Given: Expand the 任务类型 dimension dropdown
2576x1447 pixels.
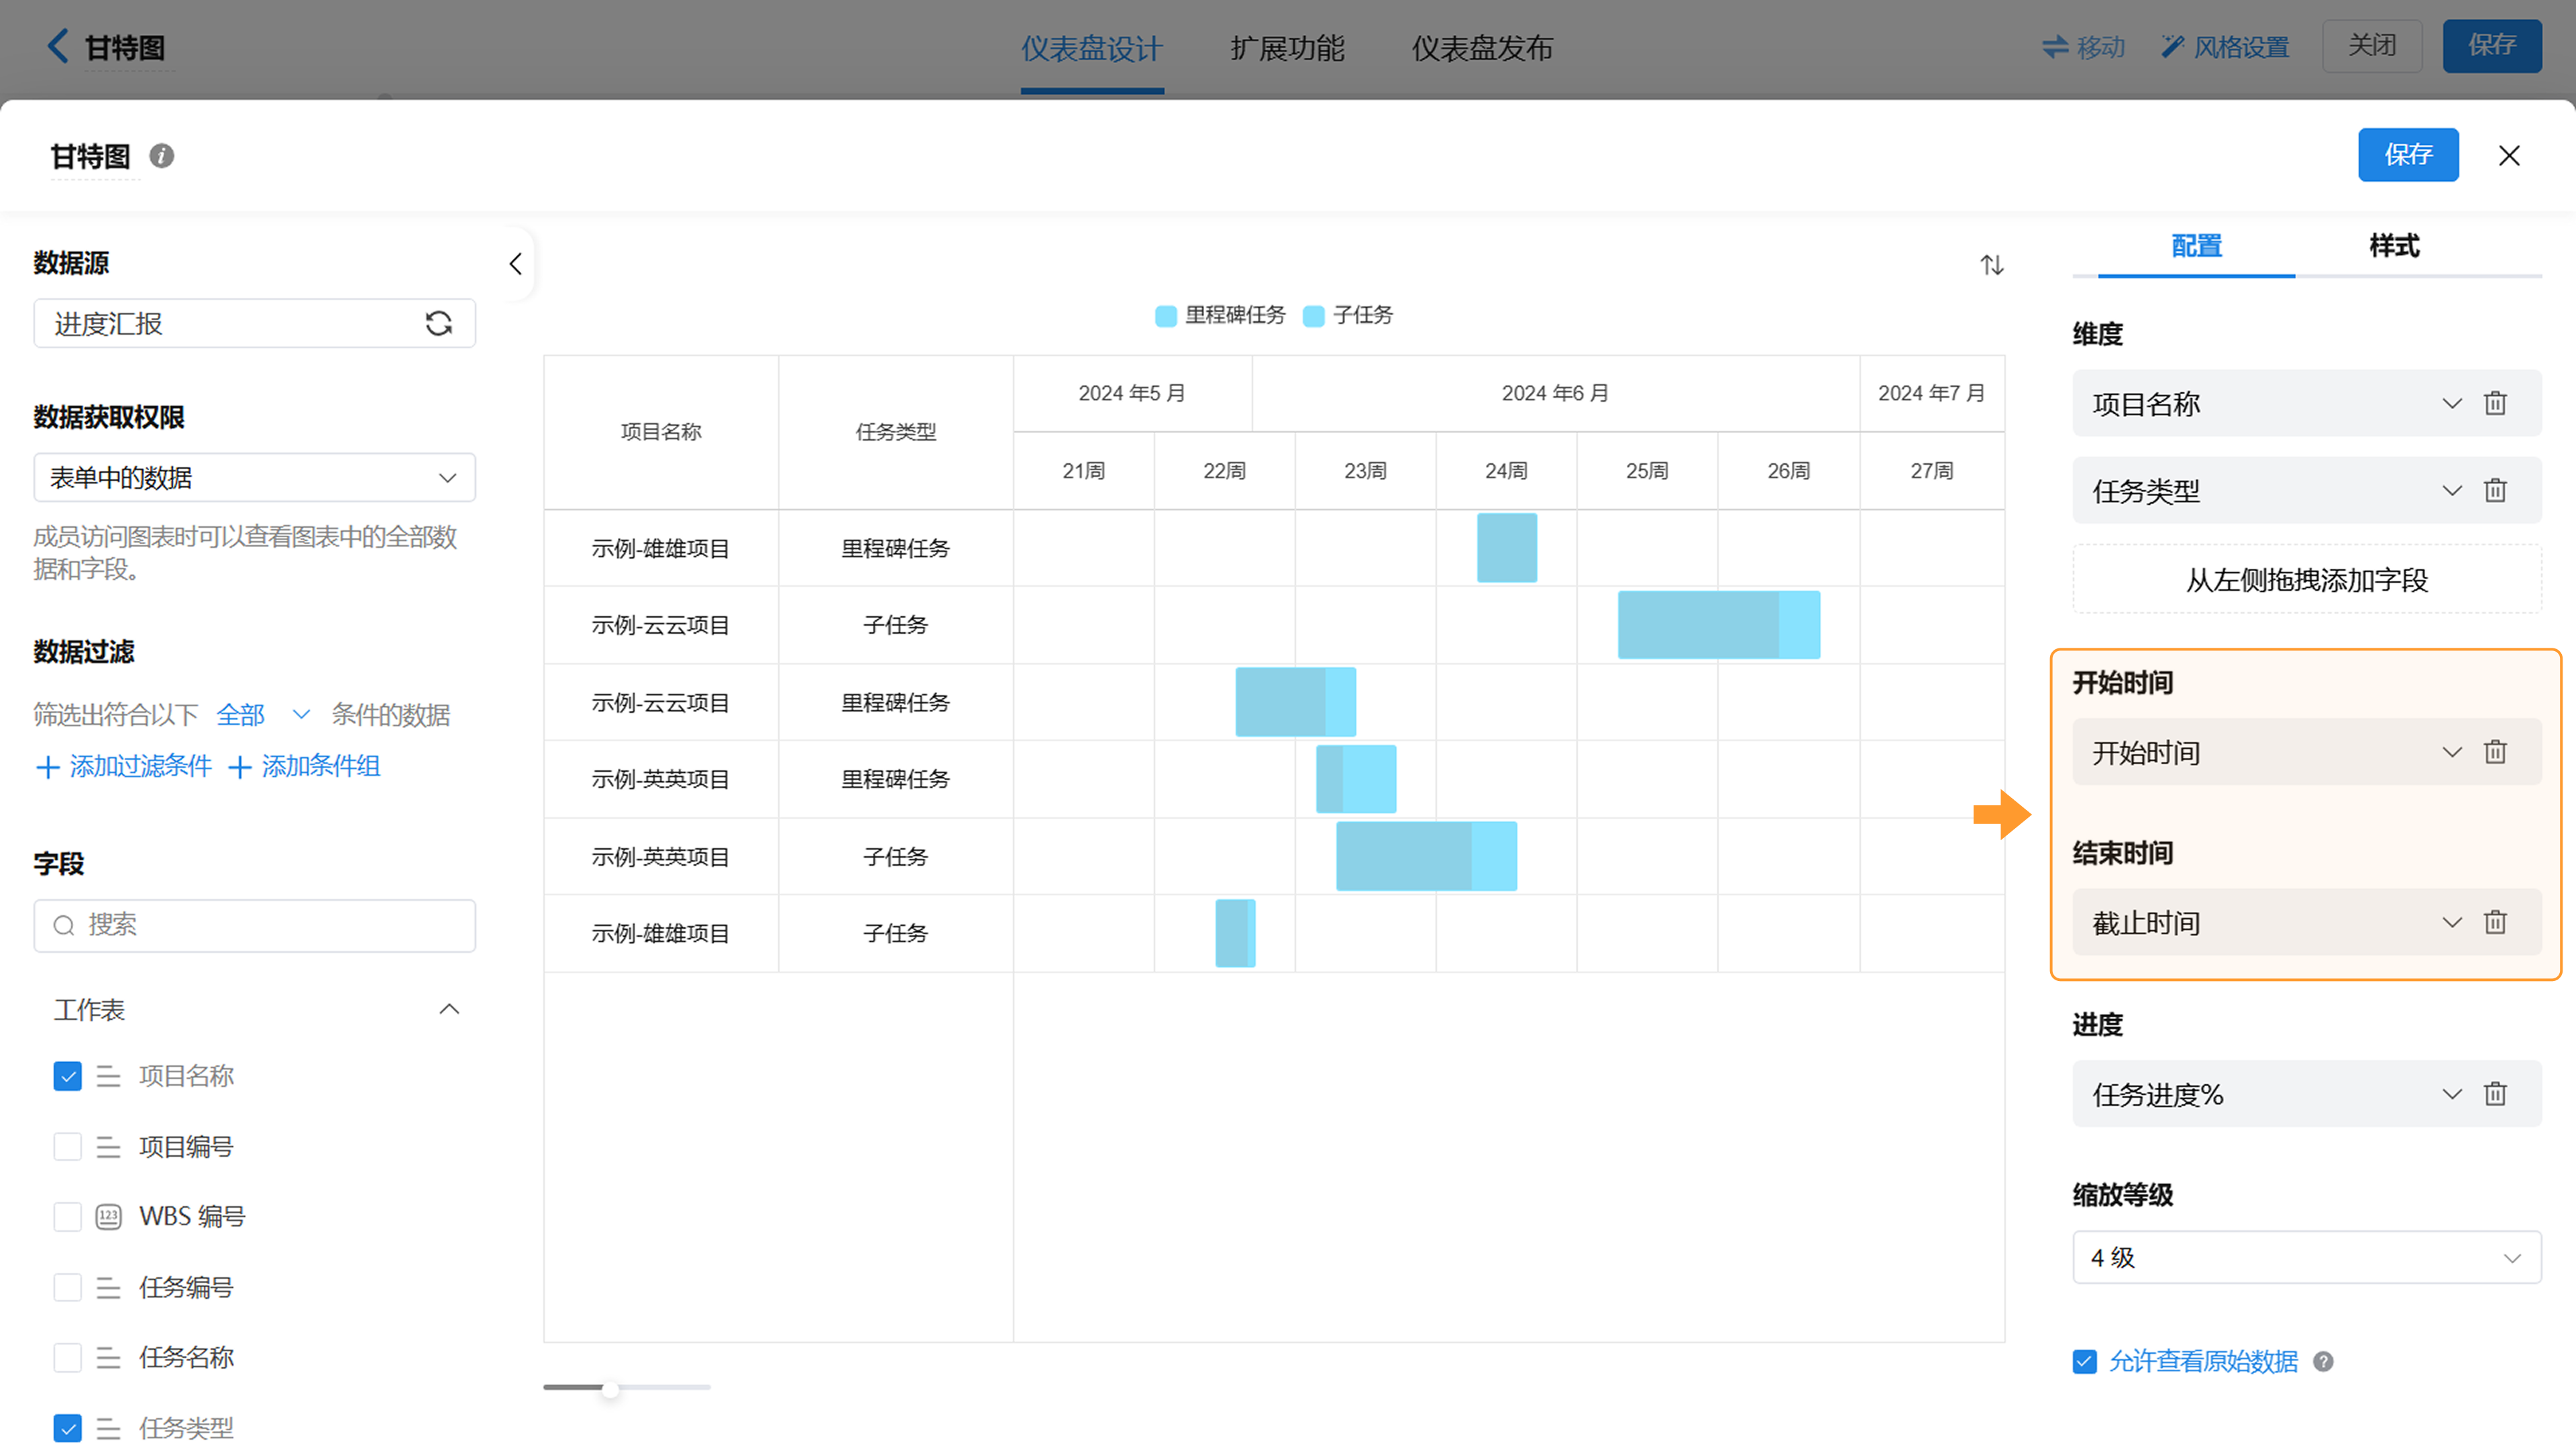Looking at the screenshot, I should coord(2452,491).
